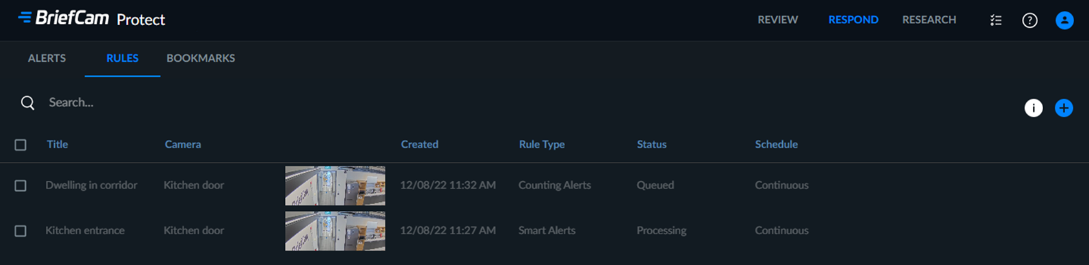Click the BriefCam Protect logo

(x=92, y=19)
